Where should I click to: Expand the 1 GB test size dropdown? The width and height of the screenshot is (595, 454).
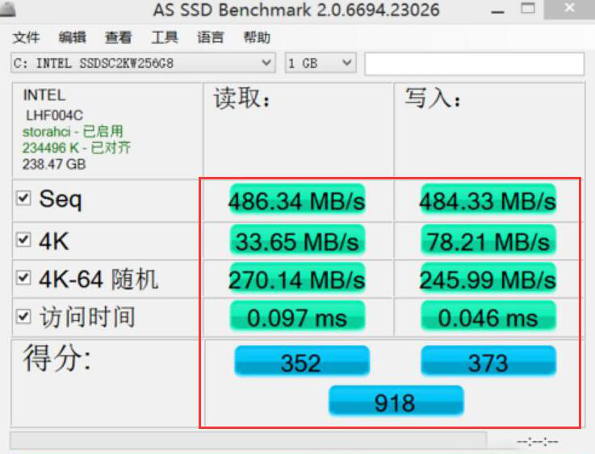pos(321,63)
